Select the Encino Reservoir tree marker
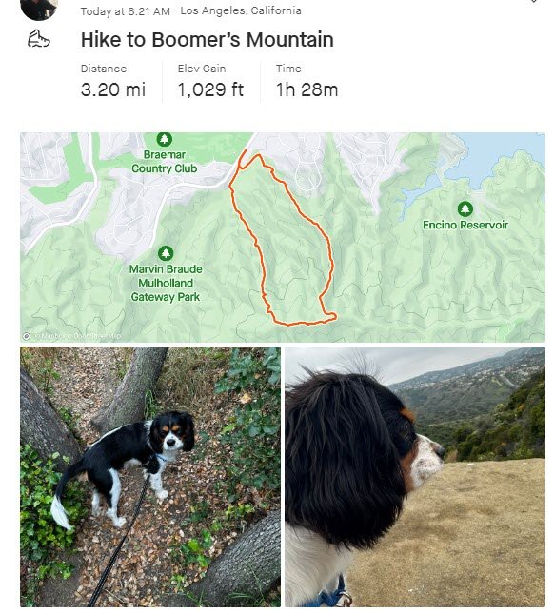The height and width of the screenshot is (614, 554). (x=465, y=208)
